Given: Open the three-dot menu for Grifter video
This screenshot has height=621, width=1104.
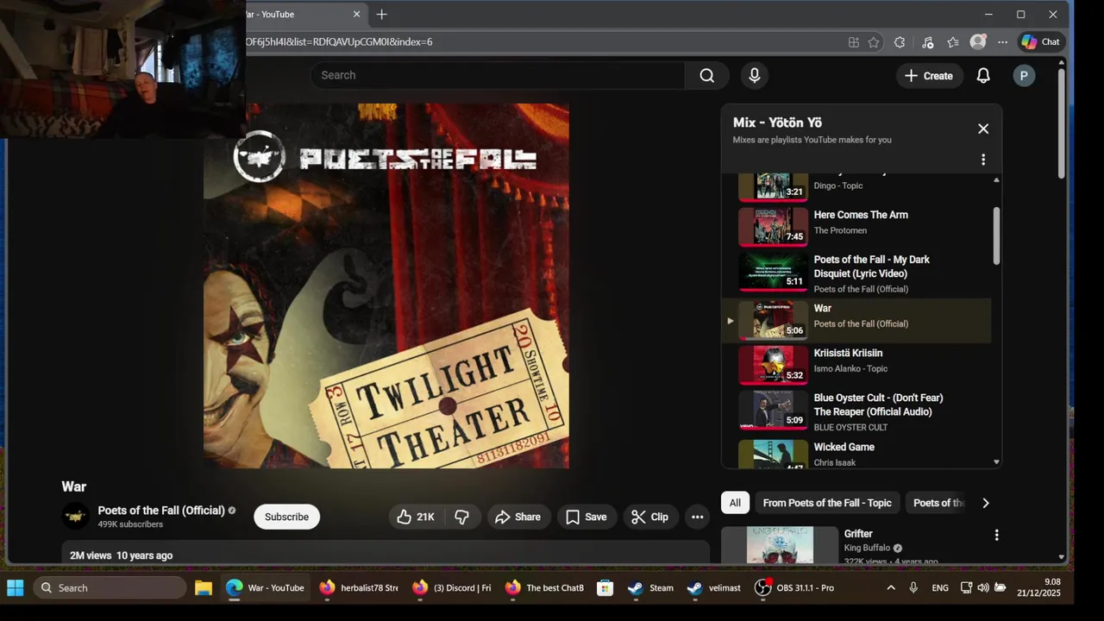Looking at the screenshot, I should click(996, 535).
